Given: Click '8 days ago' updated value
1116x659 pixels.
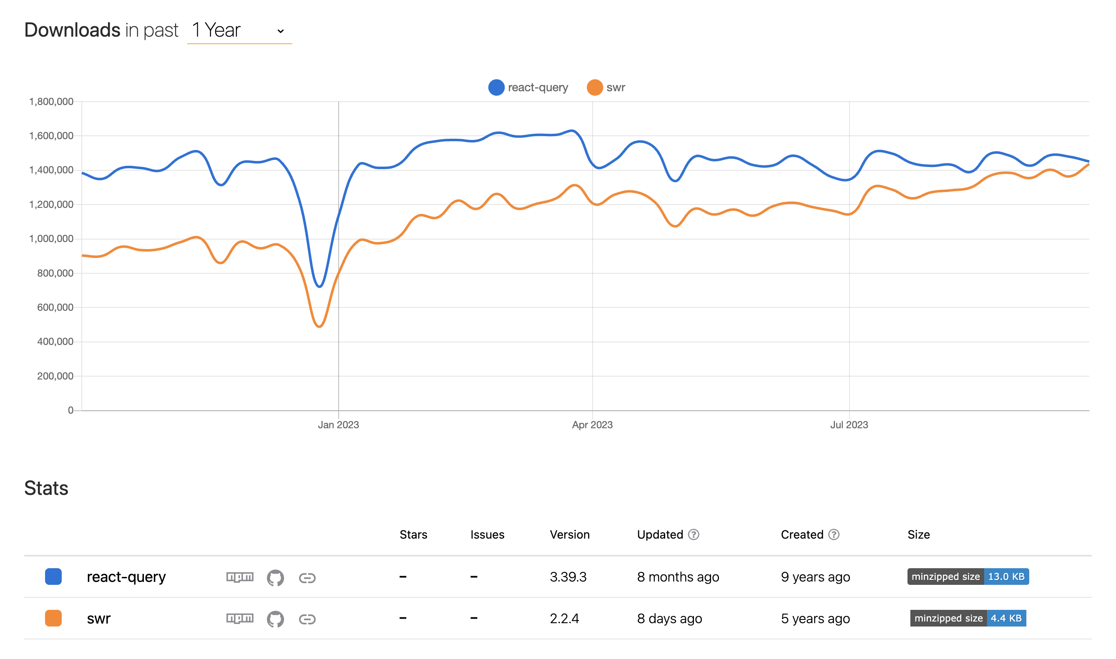Looking at the screenshot, I should [x=669, y=618].
